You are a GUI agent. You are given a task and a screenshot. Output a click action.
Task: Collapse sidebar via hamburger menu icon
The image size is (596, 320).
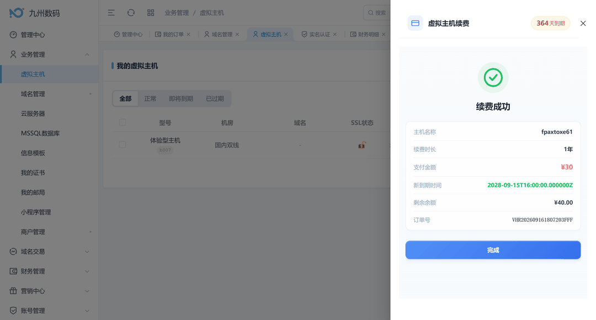pos(111,13)
